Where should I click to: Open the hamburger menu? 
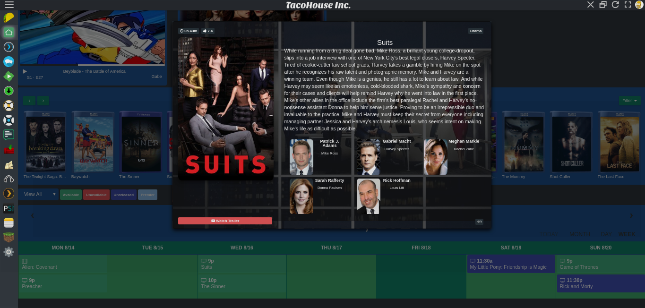[9, 5]
